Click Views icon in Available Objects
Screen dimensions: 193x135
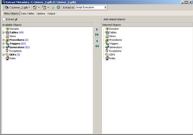pos(7,36)
